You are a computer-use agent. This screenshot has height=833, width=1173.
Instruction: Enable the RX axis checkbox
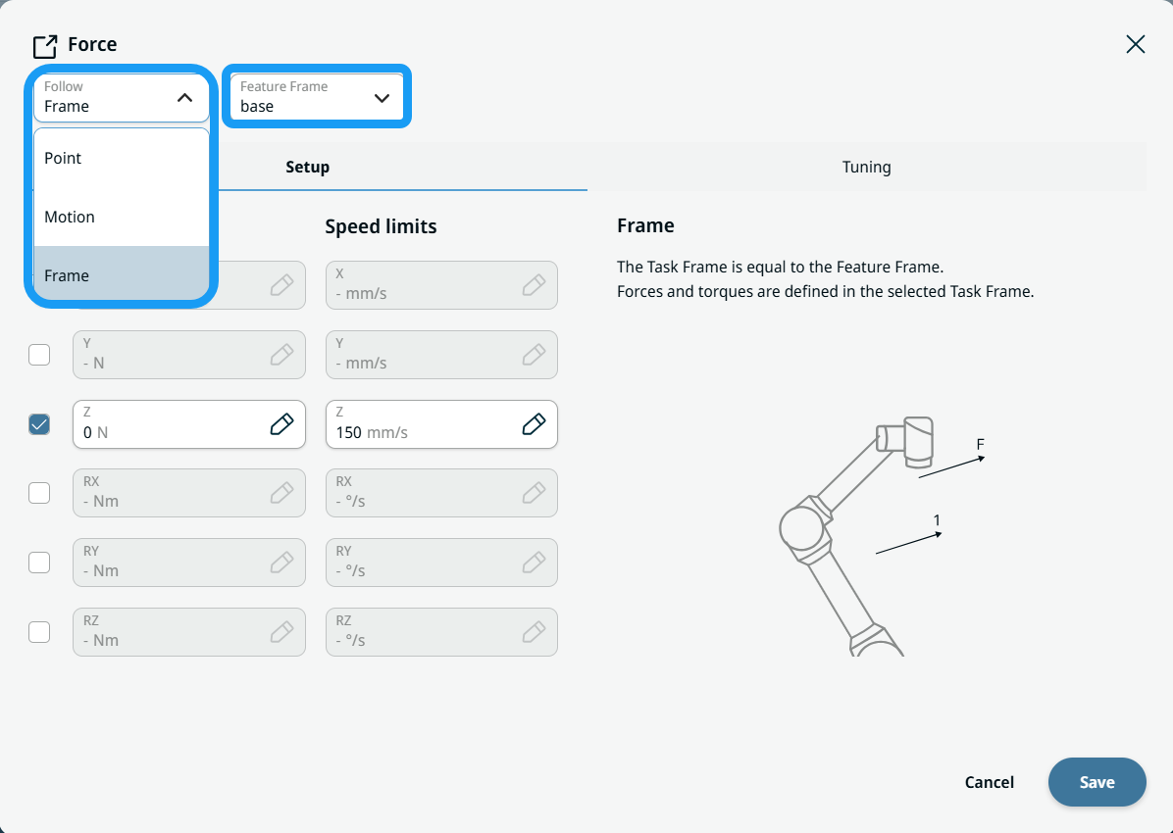pyautogui.click(x=39, y=493)
